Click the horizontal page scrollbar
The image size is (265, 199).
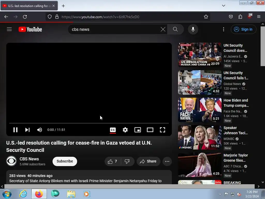(129, 186)
